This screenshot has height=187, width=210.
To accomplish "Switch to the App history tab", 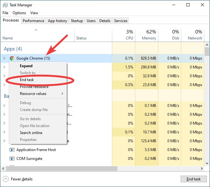I will click(x=57, y=21).
